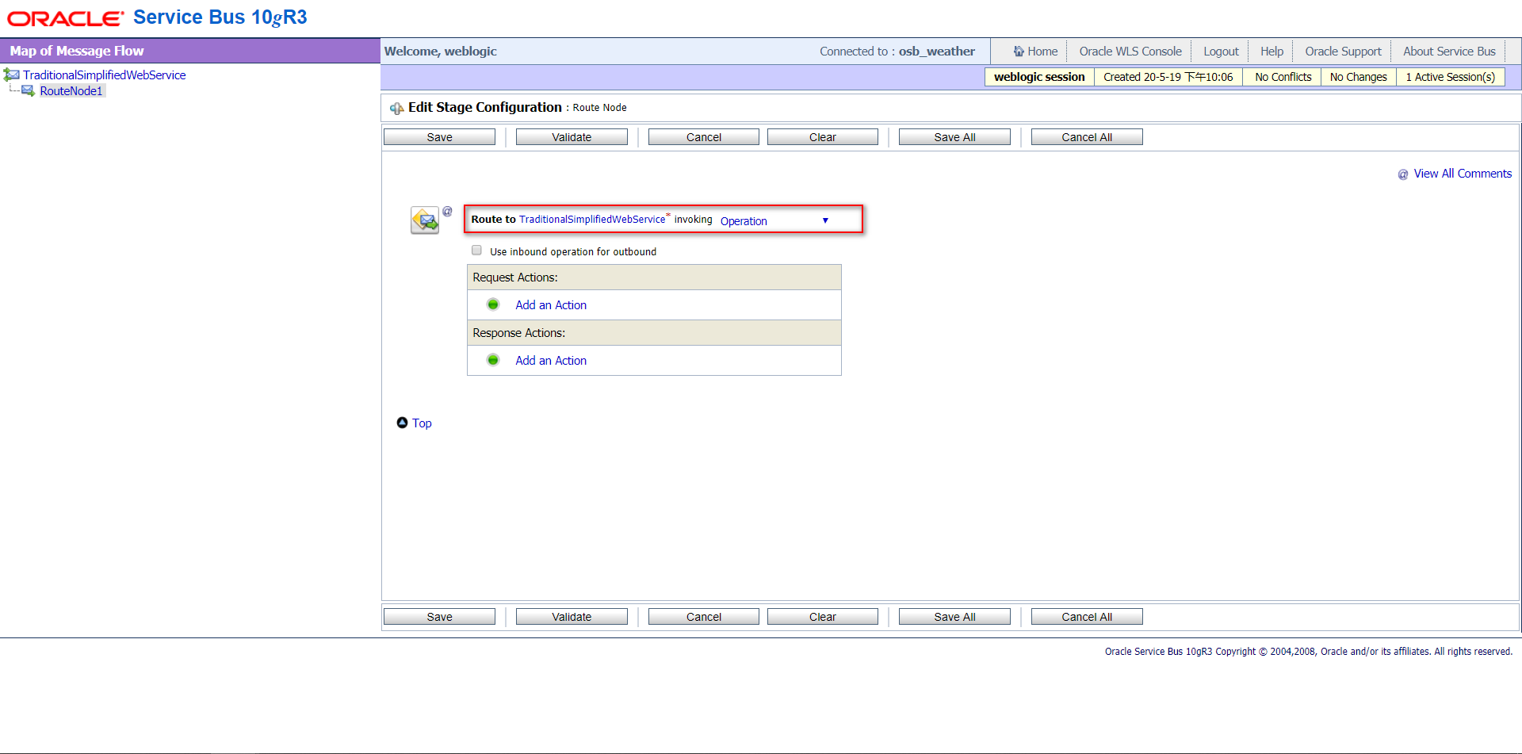The width and height of the screenshot is (1522, 754).
Task: Click the TraditionalSimplifiedWebService tree icon
Action: [11, 75]
